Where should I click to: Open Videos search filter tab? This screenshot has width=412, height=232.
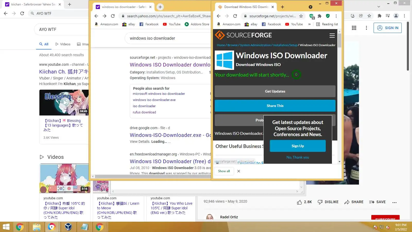(63, 44)
